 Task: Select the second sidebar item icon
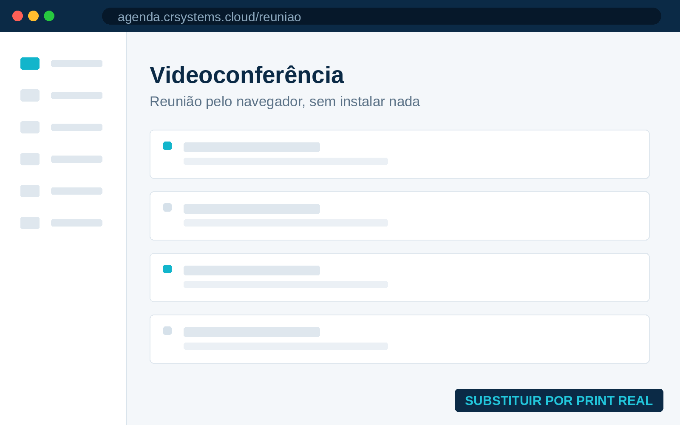tap(30, 95)
